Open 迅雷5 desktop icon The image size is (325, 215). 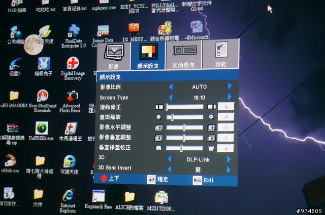pos(15,67)
